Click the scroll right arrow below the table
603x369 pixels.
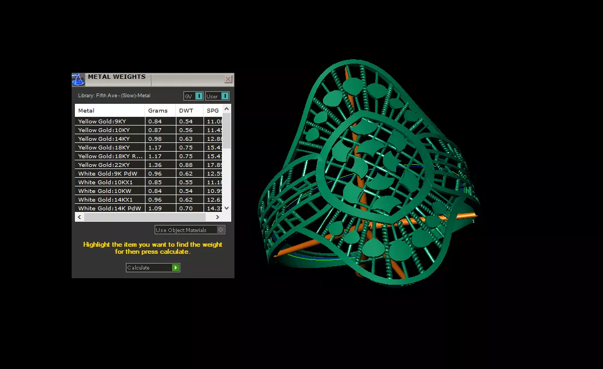coord(218,217)
